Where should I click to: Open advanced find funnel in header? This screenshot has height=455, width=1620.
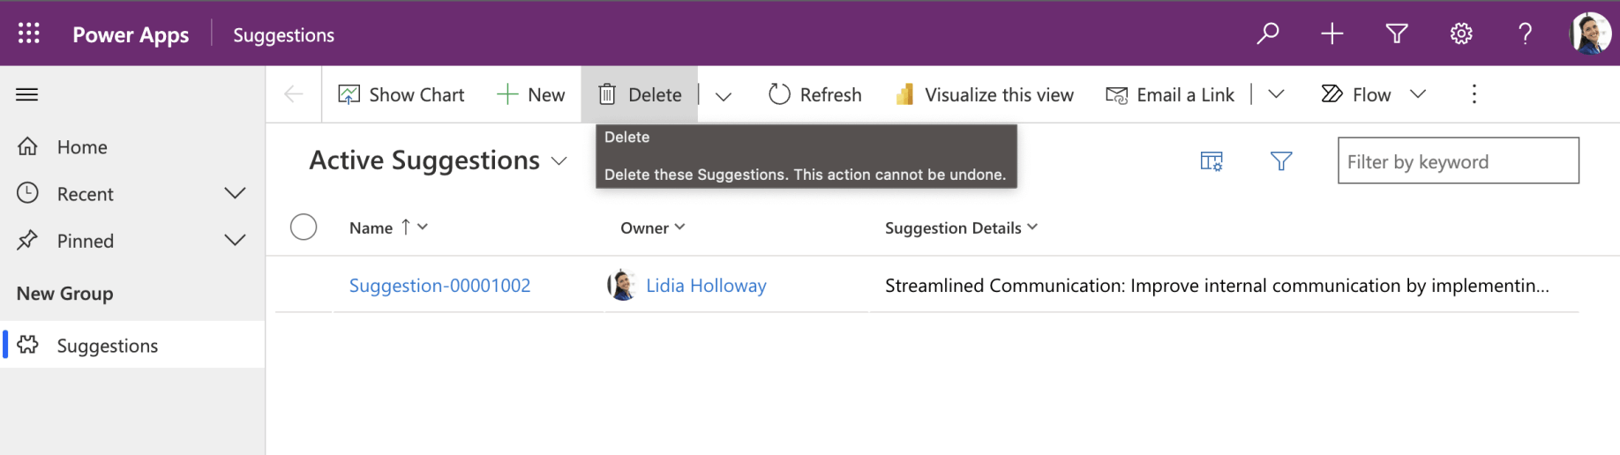[1396, 34]
